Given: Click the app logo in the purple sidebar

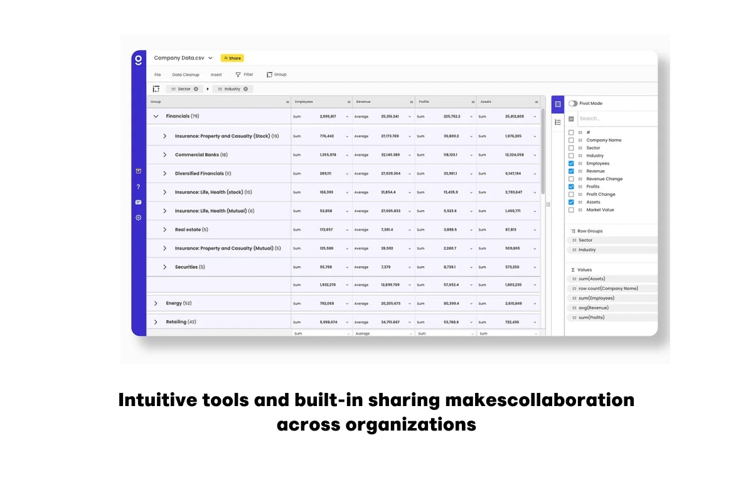Looking at the screenshot, I should click(x=139, y=60).
